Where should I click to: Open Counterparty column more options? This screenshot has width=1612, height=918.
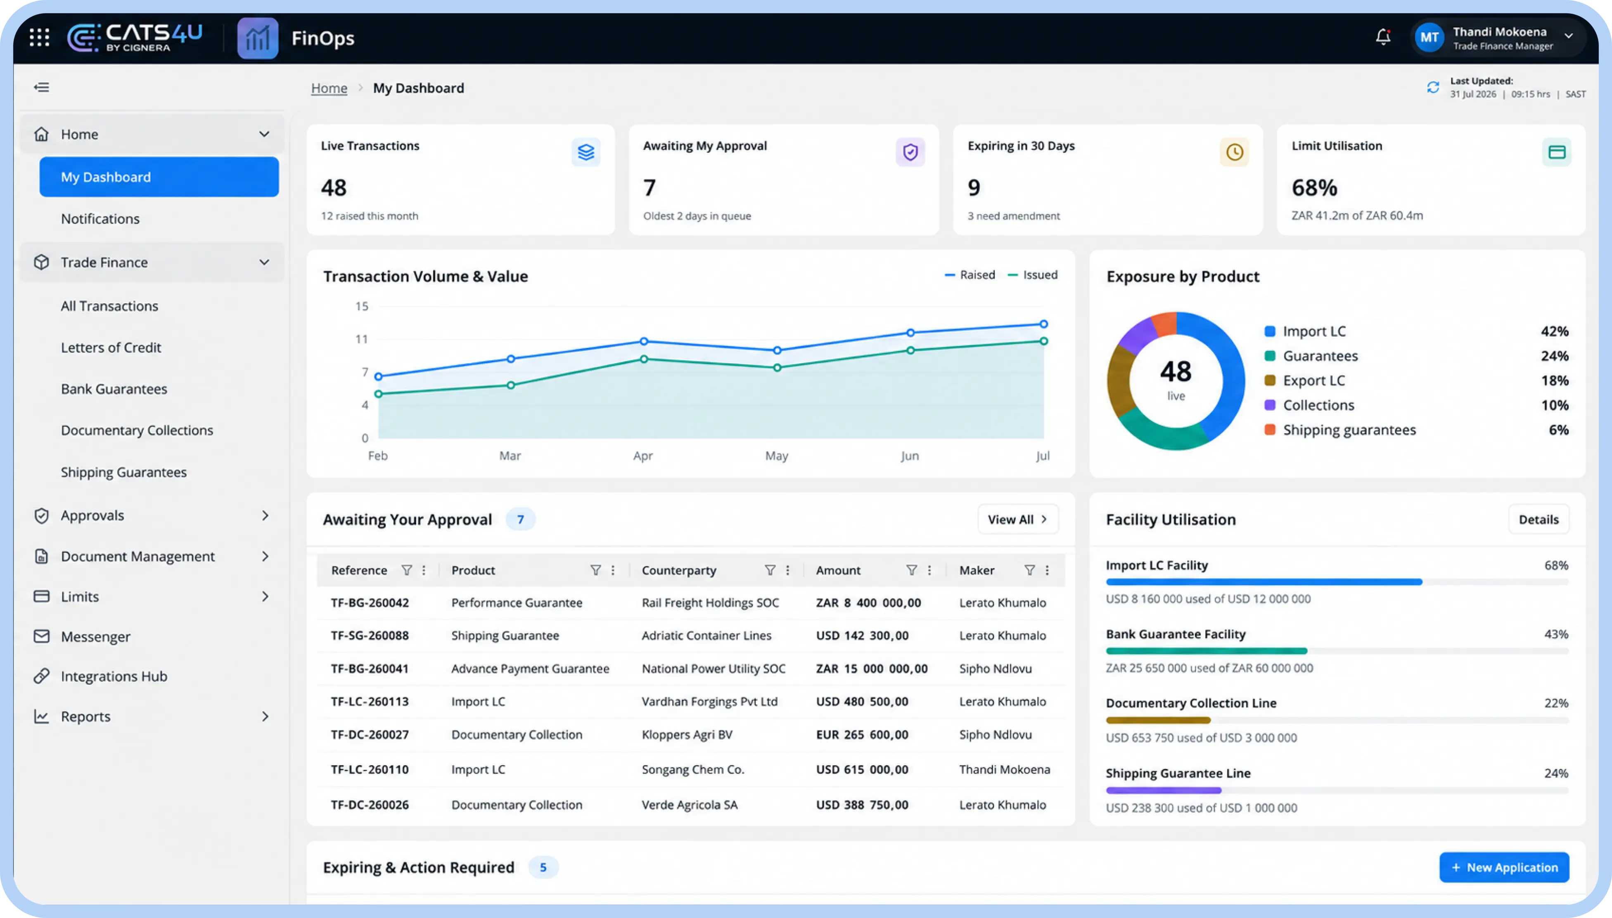point(788,570)
